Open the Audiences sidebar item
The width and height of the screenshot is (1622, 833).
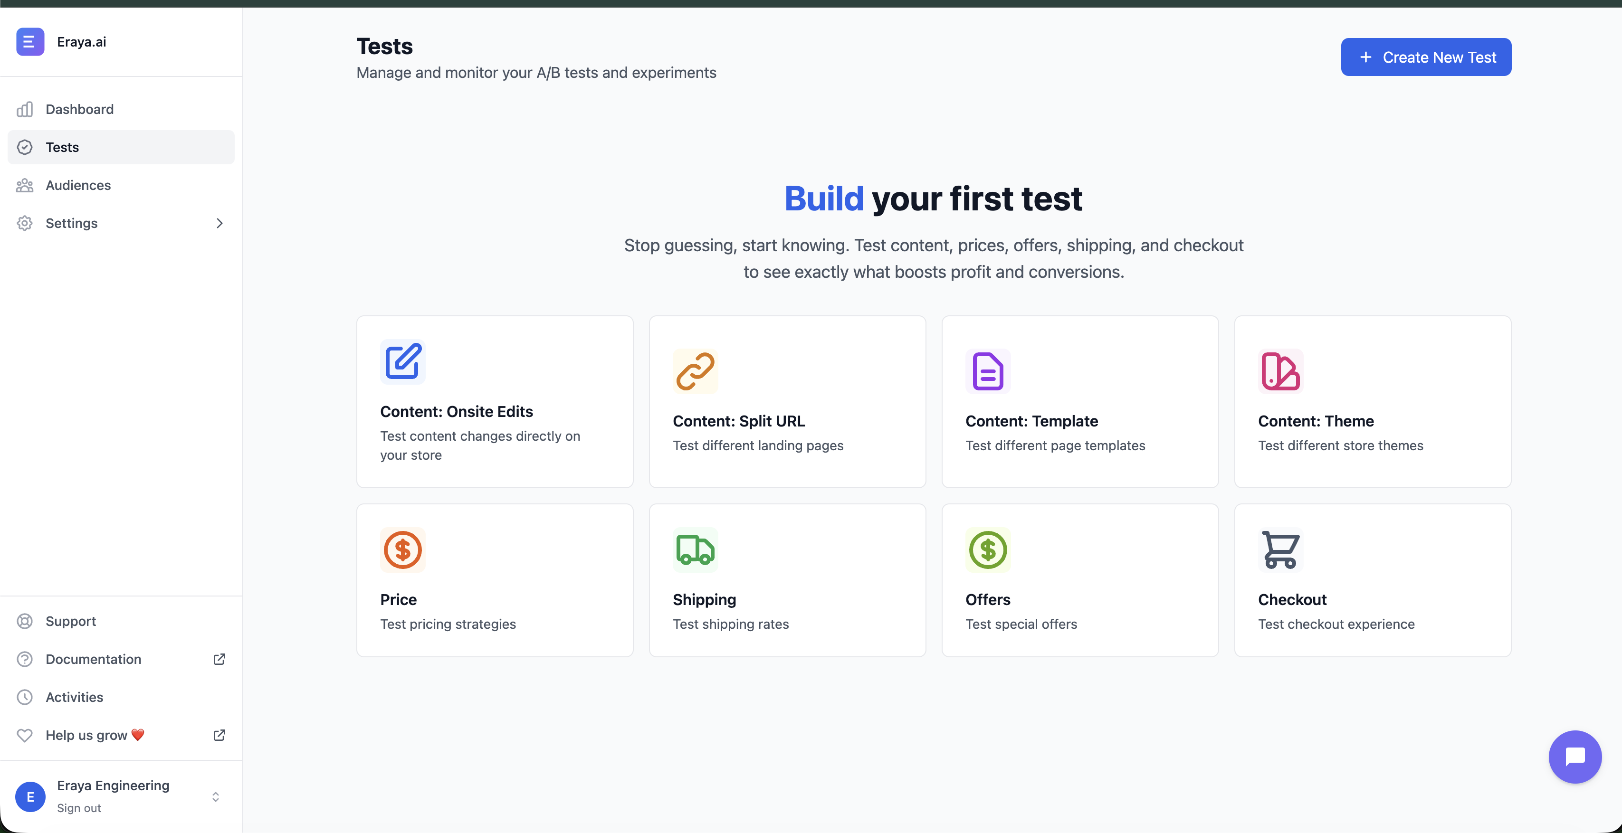(78, 185)
